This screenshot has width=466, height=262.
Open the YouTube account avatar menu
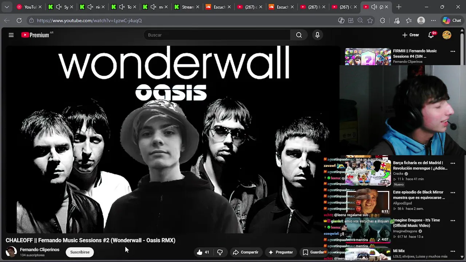click(x=447, y=35)
